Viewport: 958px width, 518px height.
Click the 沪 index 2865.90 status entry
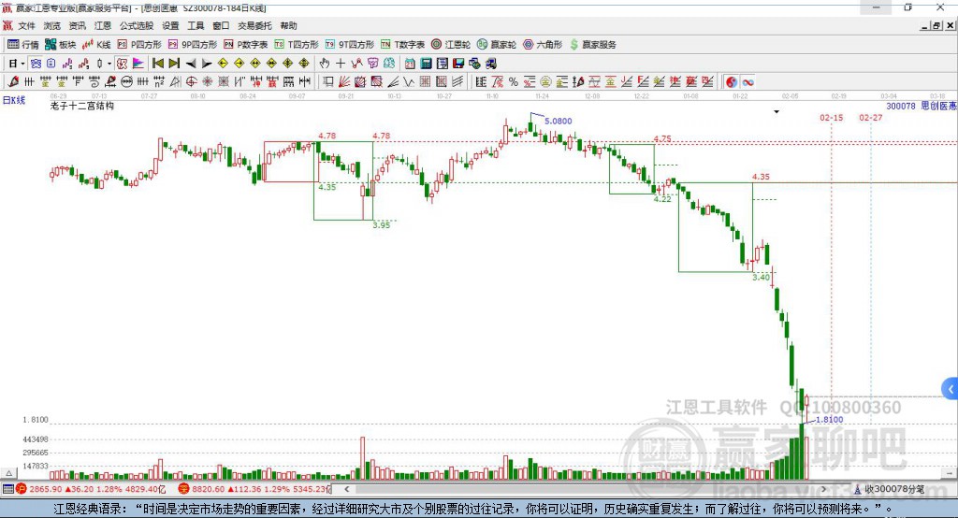91,489
